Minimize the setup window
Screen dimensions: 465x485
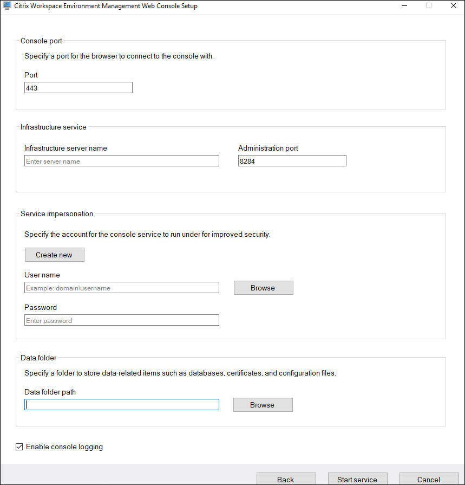[x=404, y=5]
